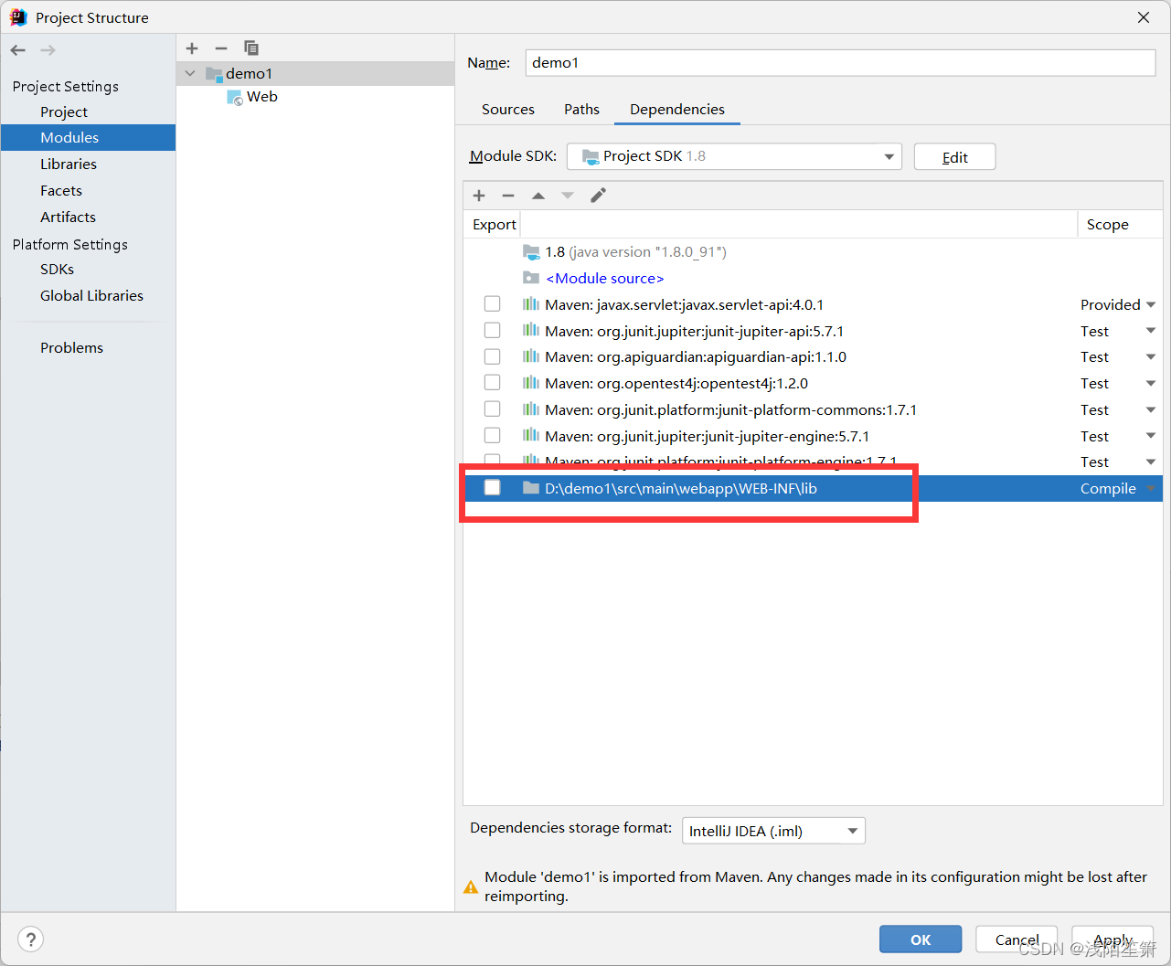
Task: Open the Dependencies storage format dropdown
Action: (853, 830)
